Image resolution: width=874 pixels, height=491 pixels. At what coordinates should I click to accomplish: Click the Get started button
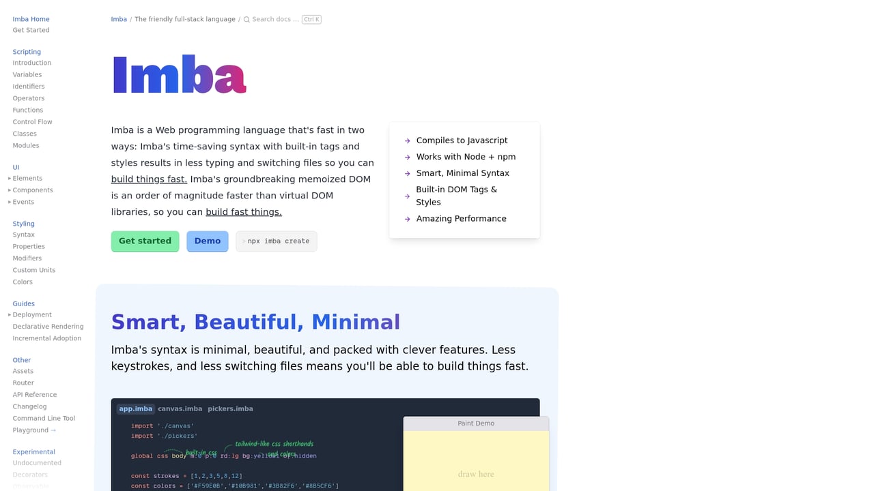point(145,241)
